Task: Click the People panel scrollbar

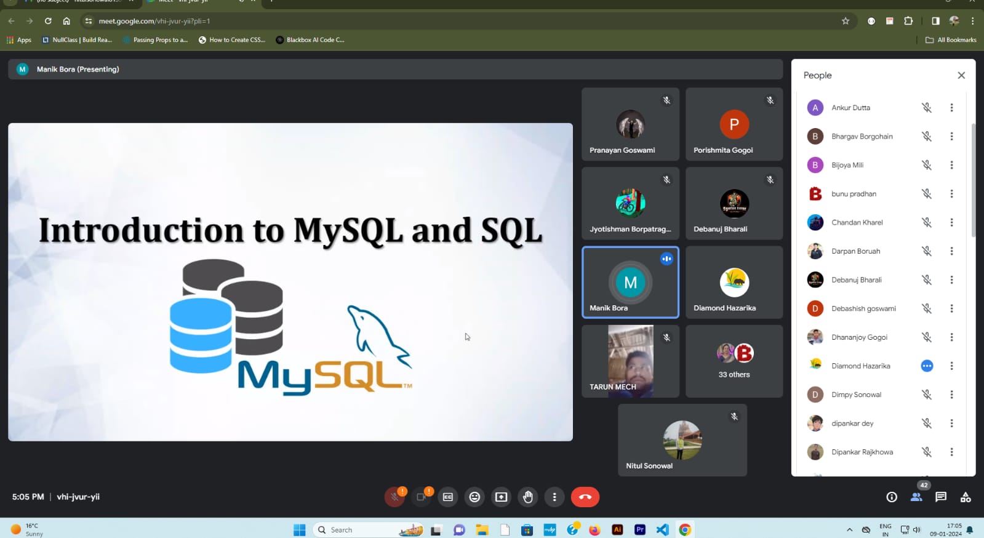Action: click(x=973, y=180)
